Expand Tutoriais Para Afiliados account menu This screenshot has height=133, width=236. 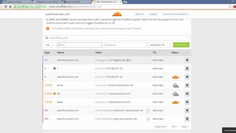[176, 14]
